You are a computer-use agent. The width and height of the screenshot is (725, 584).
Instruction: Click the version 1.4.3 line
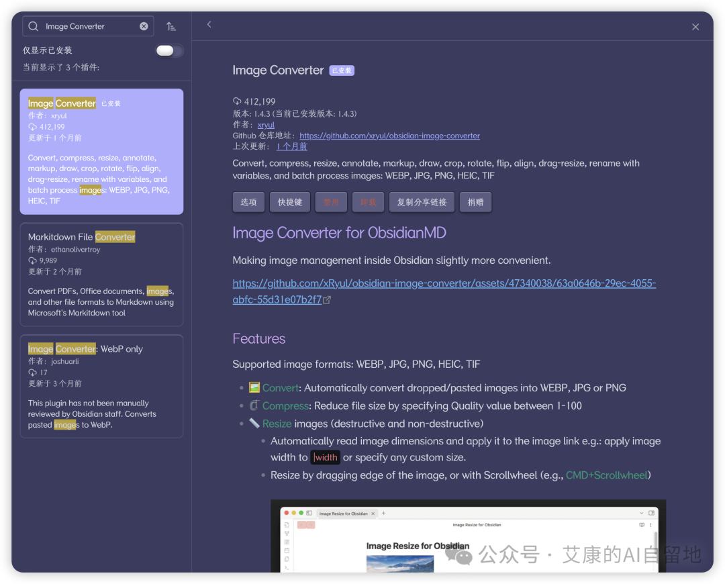(295, 113)
